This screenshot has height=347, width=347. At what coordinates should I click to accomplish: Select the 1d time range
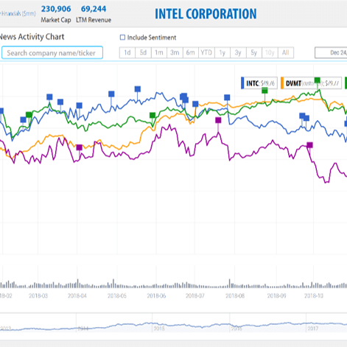127,52
